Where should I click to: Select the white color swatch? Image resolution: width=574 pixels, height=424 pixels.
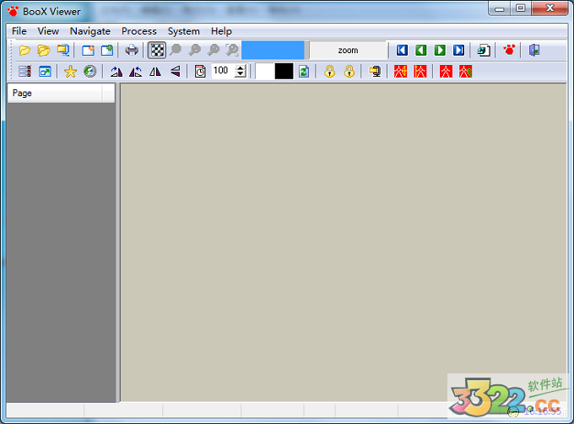pyautogui.click(x=264, y=72)
